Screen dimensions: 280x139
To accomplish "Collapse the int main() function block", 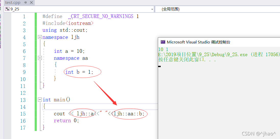I will (x=40, y=100).
